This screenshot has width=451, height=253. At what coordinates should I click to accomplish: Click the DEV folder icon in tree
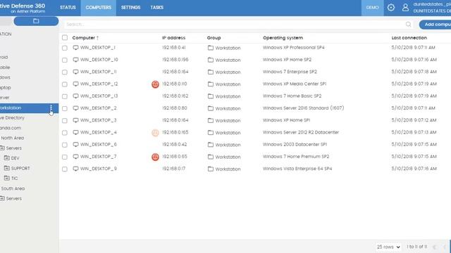point(7,158)
